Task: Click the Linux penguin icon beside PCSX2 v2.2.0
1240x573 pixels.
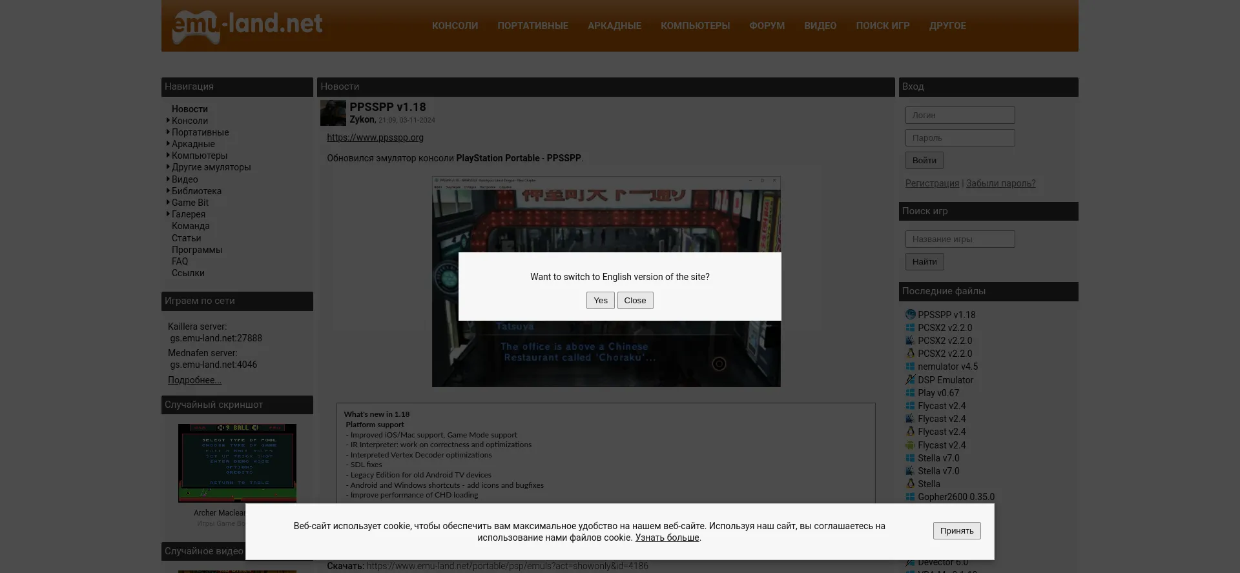Action: pyautogui.click(x=910, y=354)
